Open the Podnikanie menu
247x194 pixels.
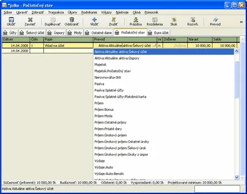[89, 12]
